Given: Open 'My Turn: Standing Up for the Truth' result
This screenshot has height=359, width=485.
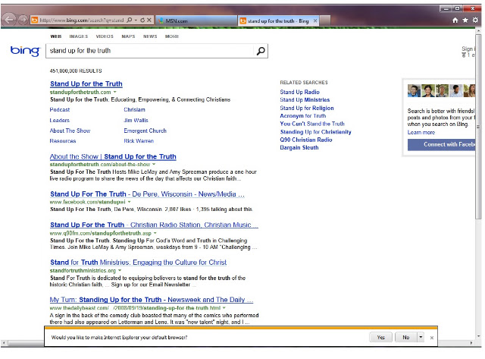Looking at the screenshot, I should 152,300.
